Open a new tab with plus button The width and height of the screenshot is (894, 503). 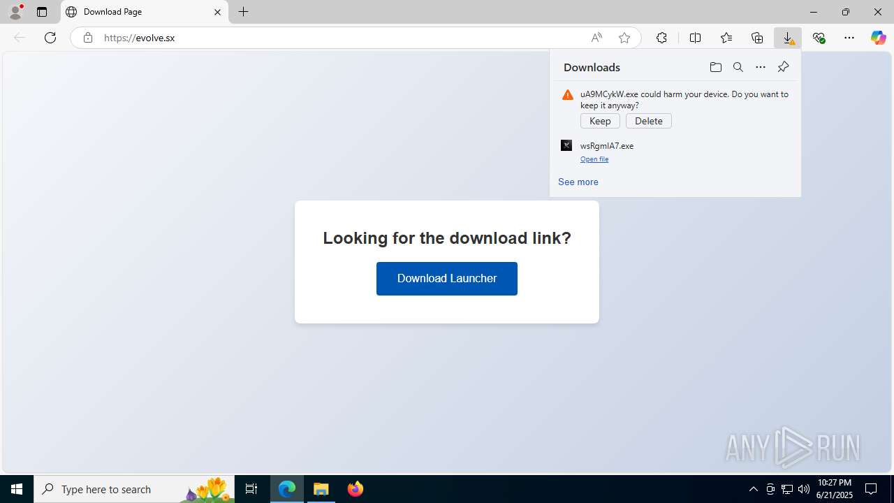243,12
